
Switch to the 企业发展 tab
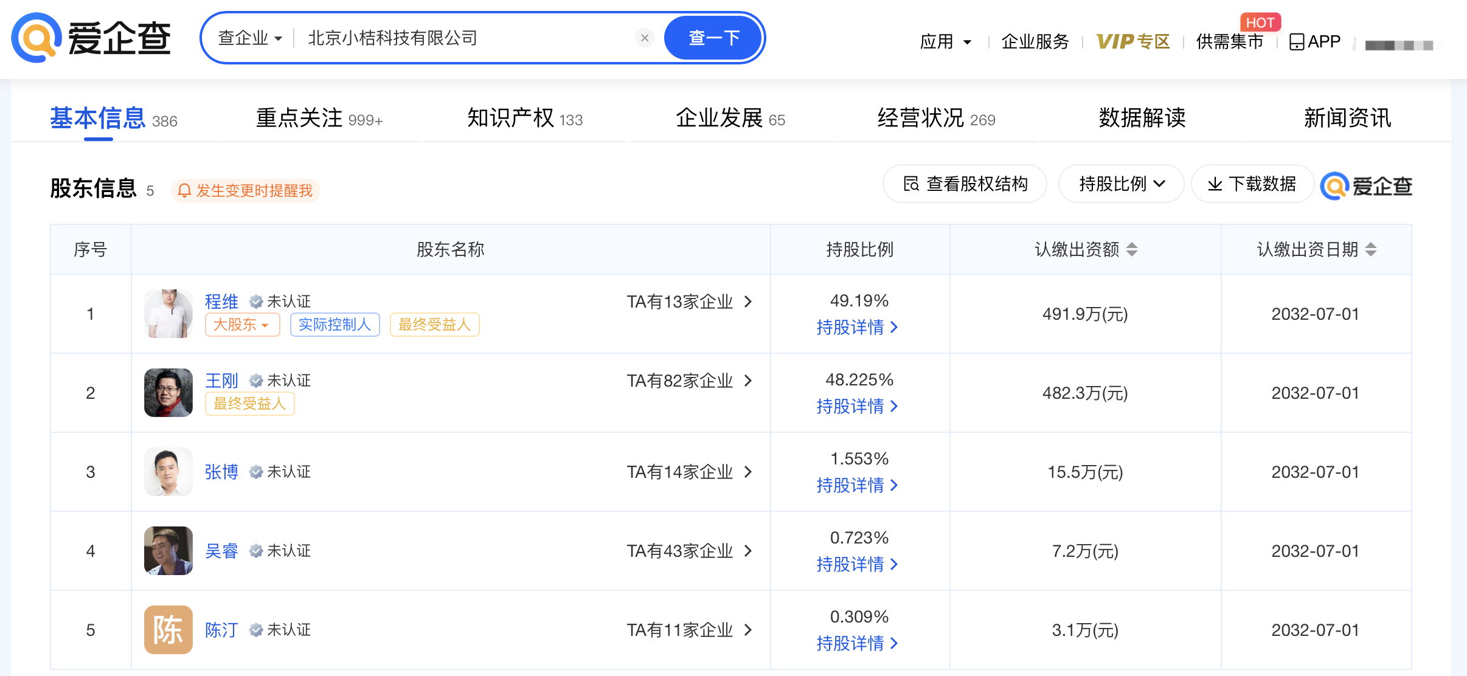tap(730, 118)
